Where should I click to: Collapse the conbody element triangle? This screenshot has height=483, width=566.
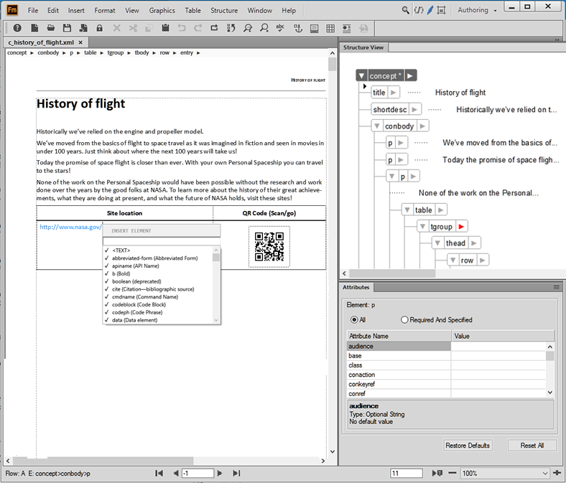coord(377,126)
